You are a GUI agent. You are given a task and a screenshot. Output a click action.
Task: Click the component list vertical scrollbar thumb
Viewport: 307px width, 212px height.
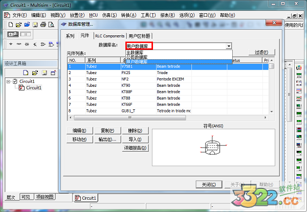point(272,66)
